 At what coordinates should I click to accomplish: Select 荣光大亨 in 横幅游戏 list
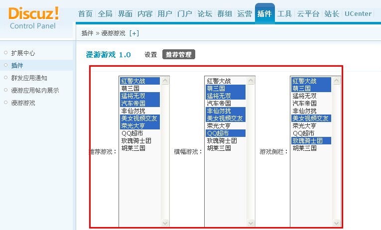click(226, 126)
